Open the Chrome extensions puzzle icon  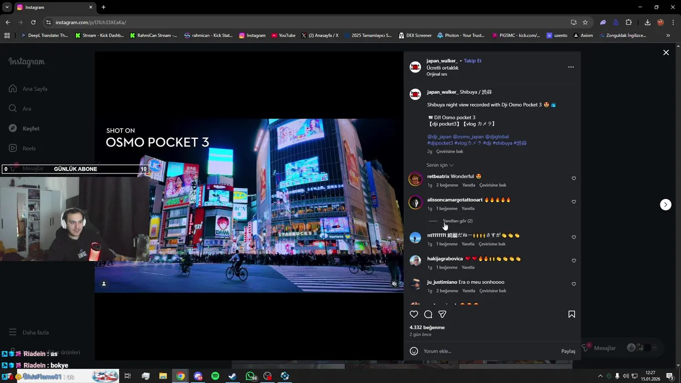[629, 22]
